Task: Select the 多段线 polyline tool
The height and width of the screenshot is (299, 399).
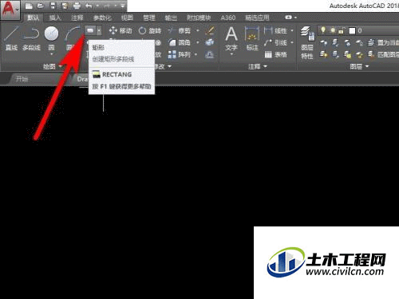Action: tap(31, 38)
